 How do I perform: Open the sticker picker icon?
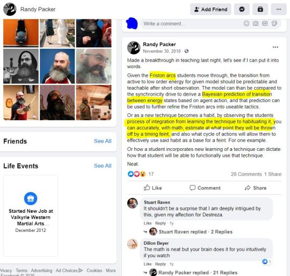tap(274, 24)
